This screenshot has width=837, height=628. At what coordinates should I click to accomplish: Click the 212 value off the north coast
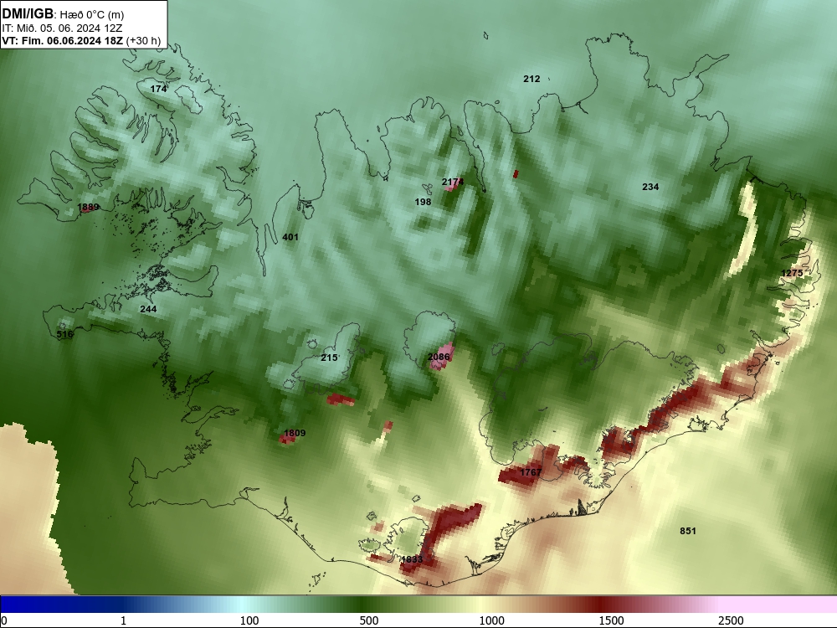[531, 79]
